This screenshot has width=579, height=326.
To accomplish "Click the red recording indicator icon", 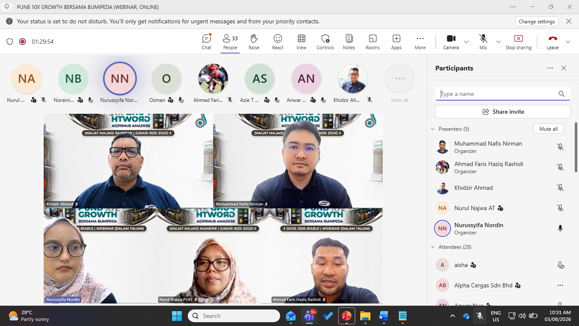I will 22,42.
